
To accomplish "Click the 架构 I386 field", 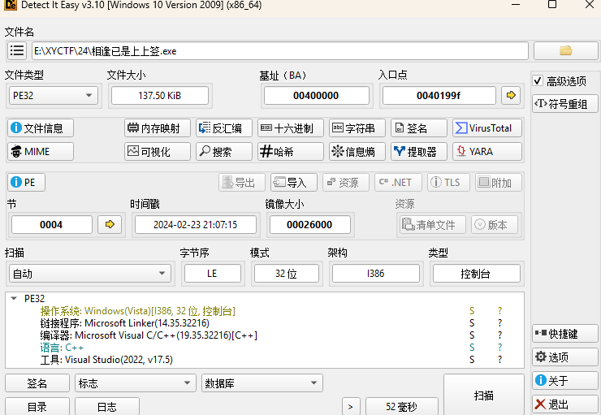I will click(375, 273).
